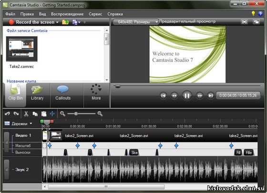The width and height of the screenshot is (267, 193).
Task: Click the timeline zoom slider handle
Action: 76,114
